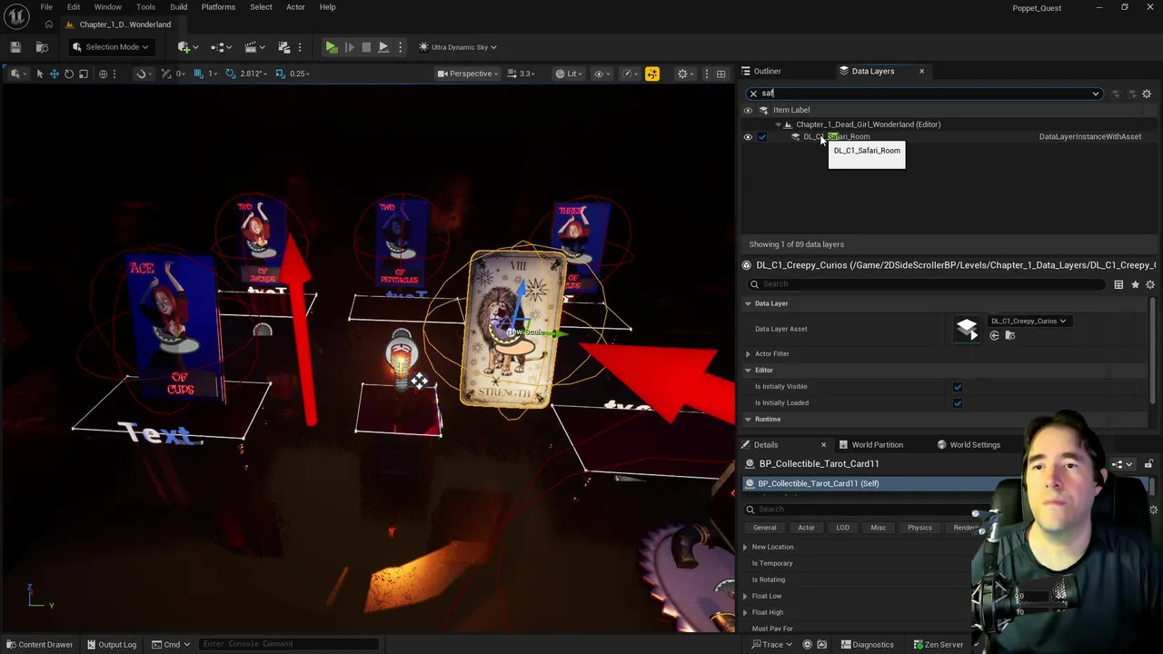Expand the Actor Filter section

[749, 353]
